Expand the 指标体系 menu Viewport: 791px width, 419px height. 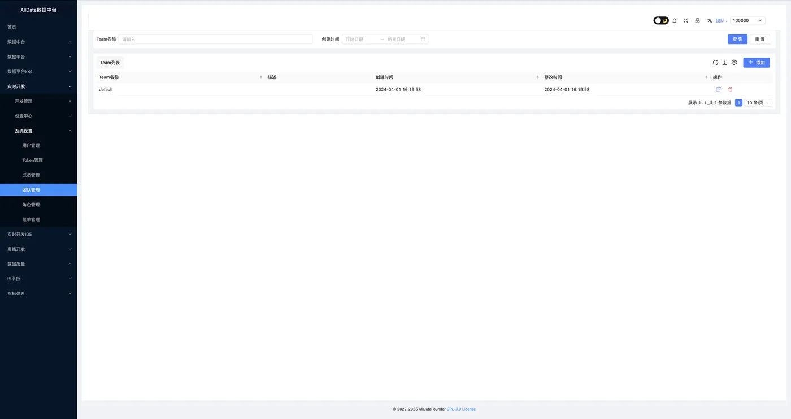click(38, 293)
